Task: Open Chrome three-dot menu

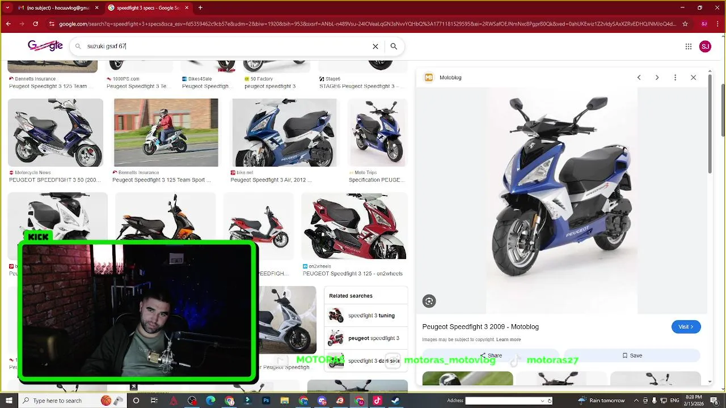Action: click(x=717, y=24)
